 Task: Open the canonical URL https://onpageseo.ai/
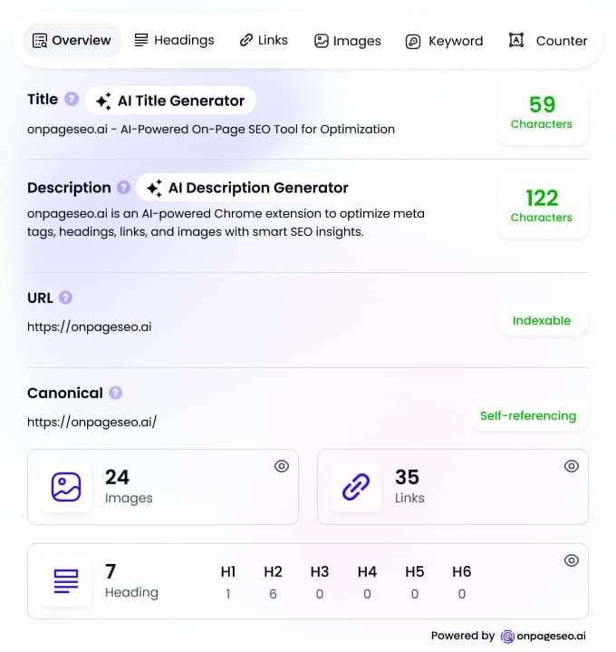tap(91, 422)
